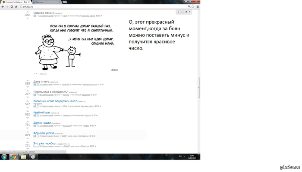The image size is (302, 172).
Task: Click the eye icon in floating navigation
Action: 186,12
